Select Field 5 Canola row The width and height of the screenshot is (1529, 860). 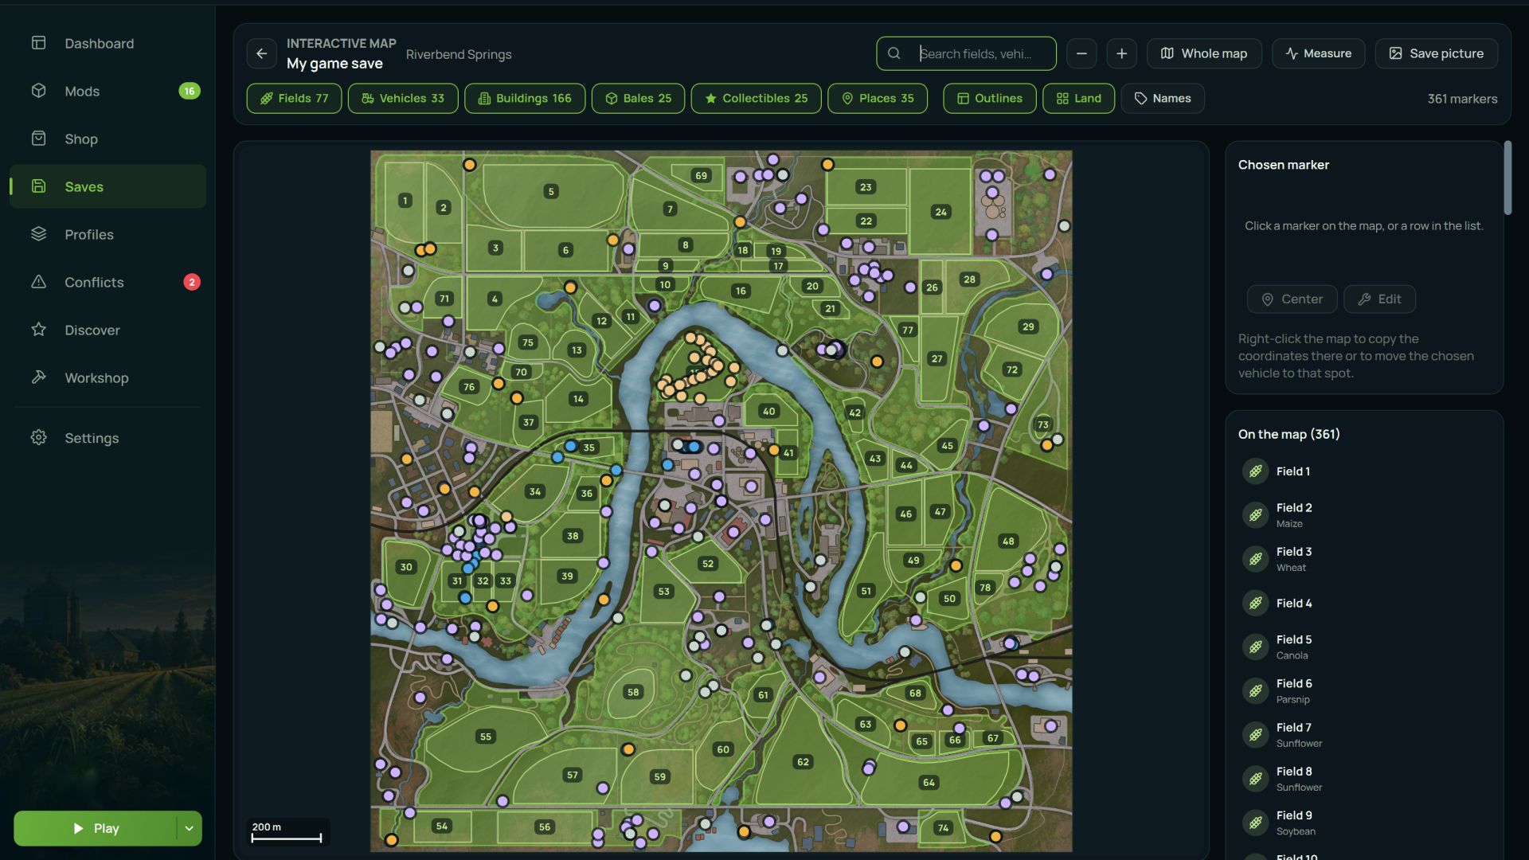tap(1363, 647)
